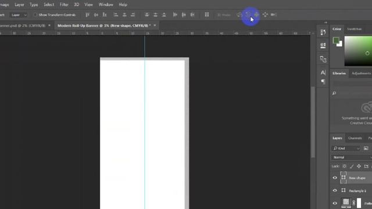372x209 pixels.
Task: Click Align bottom edges icon
Action: tap(105, 15)
